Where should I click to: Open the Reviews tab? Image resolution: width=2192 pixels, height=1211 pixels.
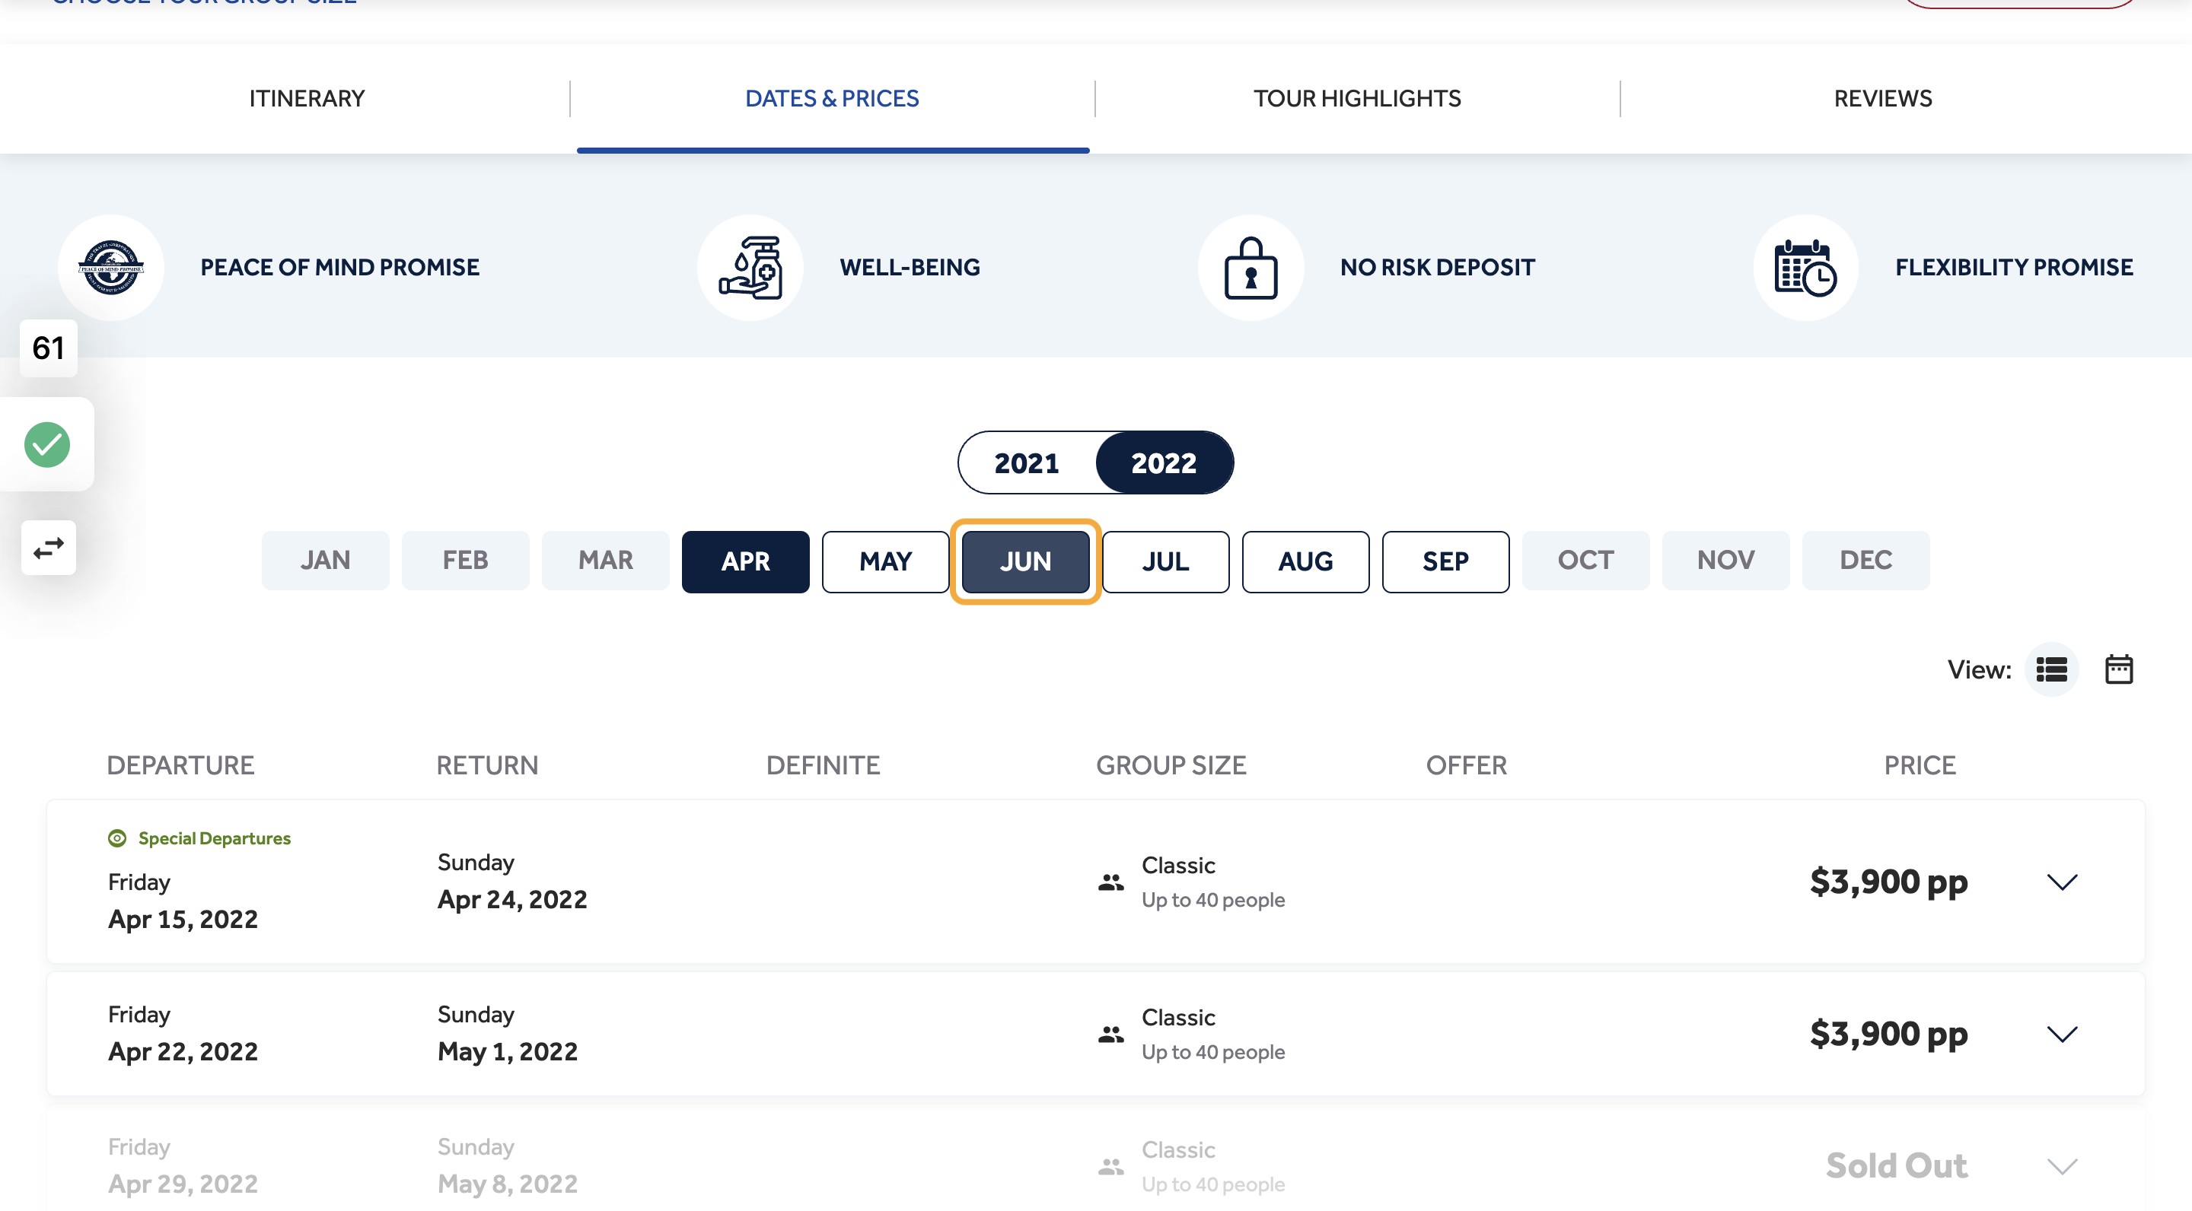tap(1882, 99)
